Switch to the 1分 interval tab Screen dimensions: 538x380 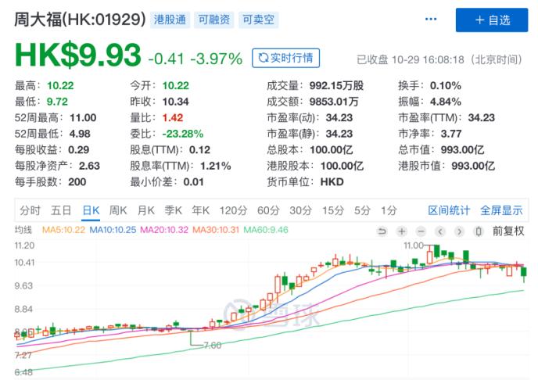[389, 210]
